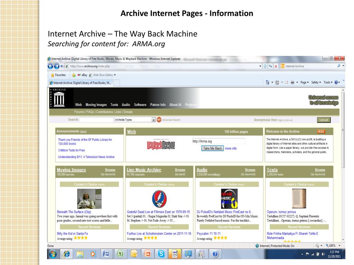Open the 3 Million Texts for Free link
The height and width of the screenshot is (265, 354).
[x=71, y=150]
